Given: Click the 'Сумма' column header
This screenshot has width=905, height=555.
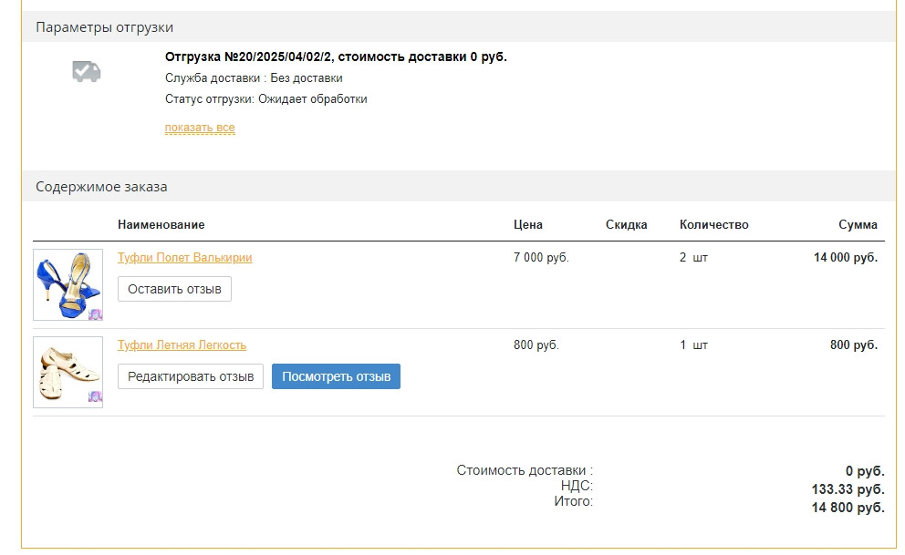Looking at the screenshot, I should coord(858,225).
